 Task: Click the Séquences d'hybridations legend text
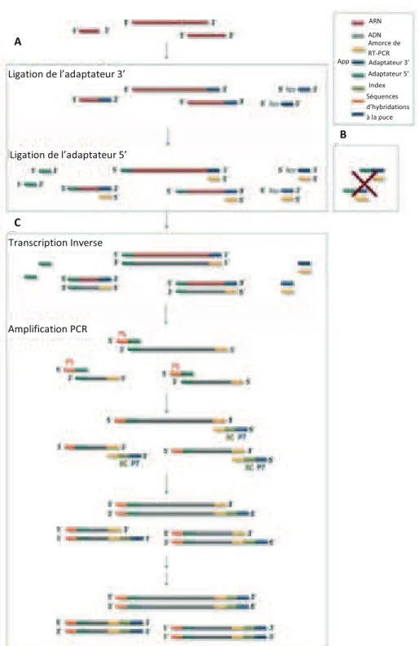387,107
